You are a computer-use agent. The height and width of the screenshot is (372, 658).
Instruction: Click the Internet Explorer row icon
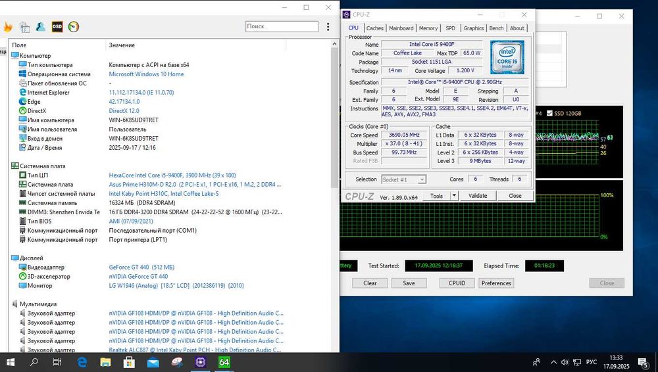pyautogui.click(x=22, y=92)
